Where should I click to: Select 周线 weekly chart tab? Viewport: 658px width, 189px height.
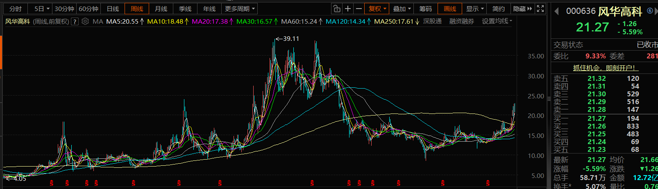pyautogui.click(x=137, y=9)
